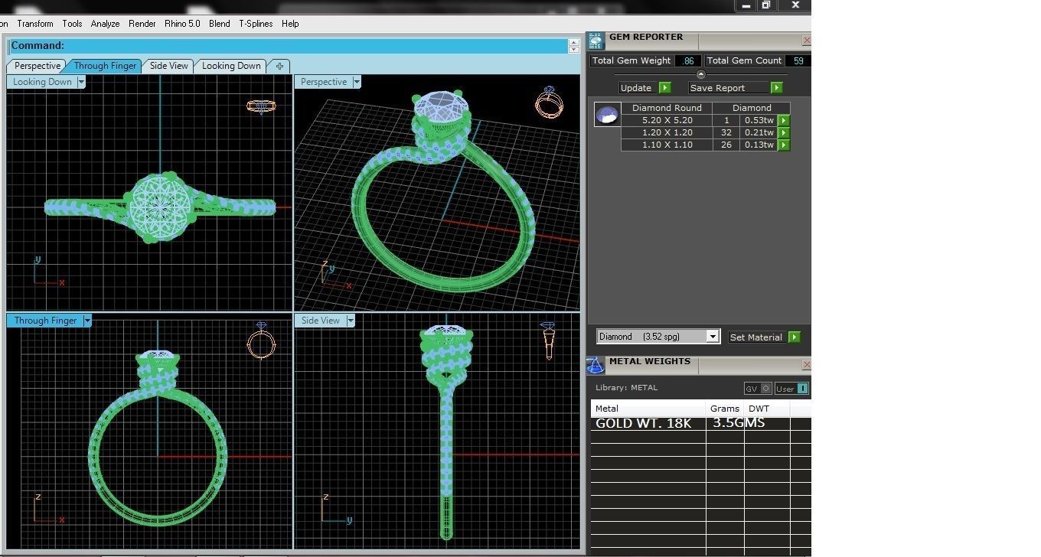The height and width of the screenshot is (557, 1041).
Task: Click command line scroll down arrow
Action: 573,50
